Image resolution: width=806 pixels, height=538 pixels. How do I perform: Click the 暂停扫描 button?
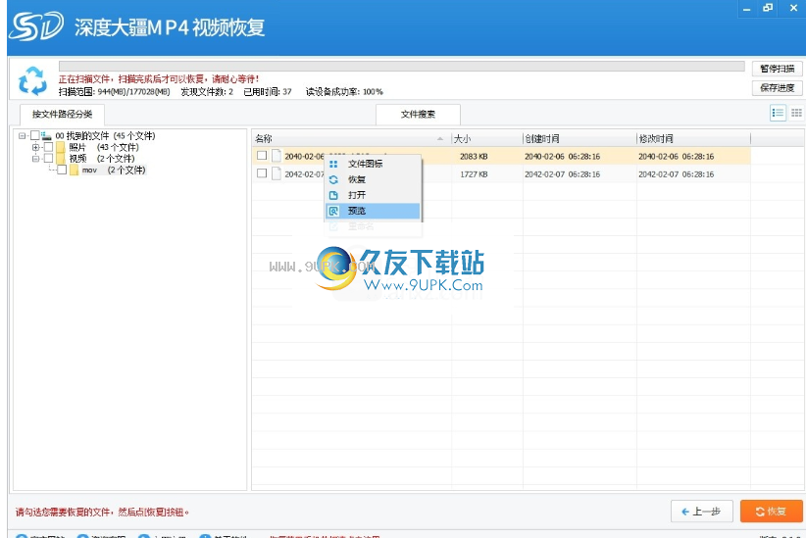pos(778,69)
